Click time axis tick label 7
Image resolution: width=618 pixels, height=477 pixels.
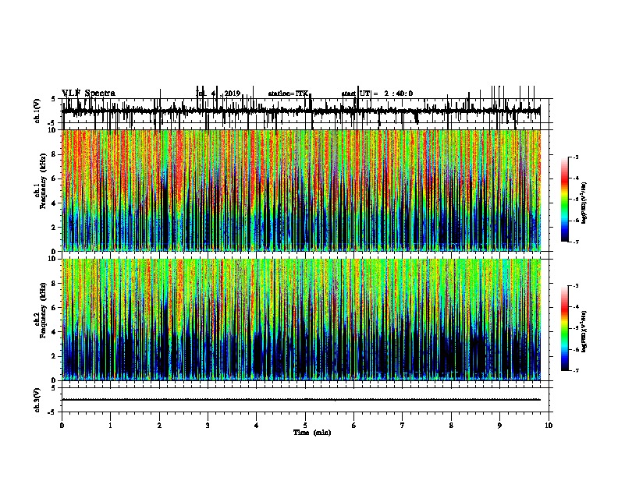[x=403, y=425]
